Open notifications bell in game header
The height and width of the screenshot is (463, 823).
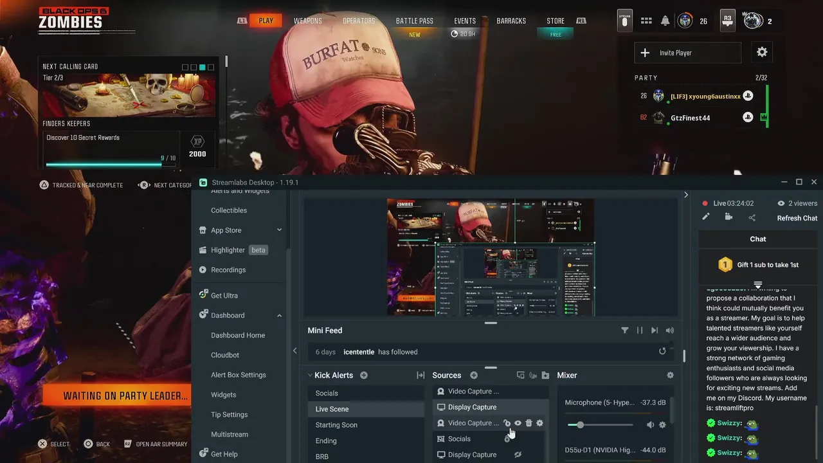[665, 21]
